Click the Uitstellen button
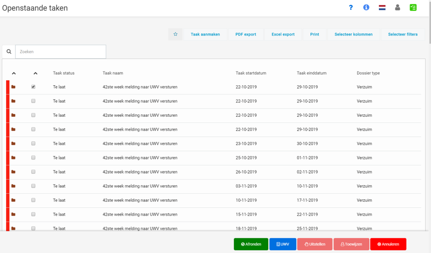The image size is (431, 253). click(x=315, y=244)
